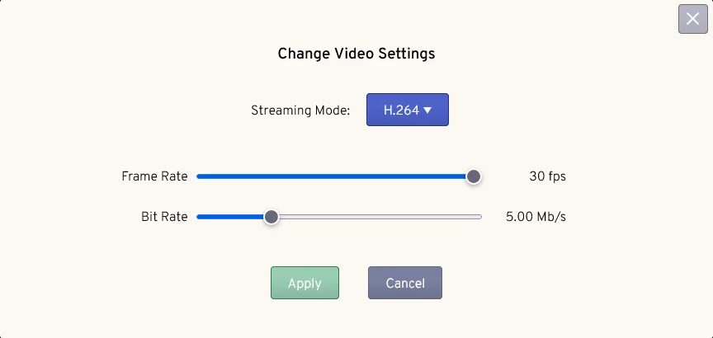
Task: Click the Streaming Mode label text
Action: click(x=300, y=110)
